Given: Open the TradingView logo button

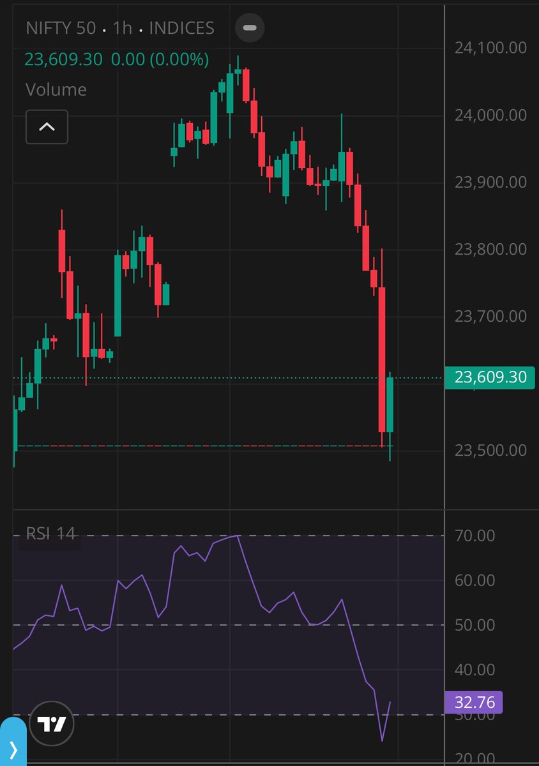Looking at the screenshot, I should point(52,724).
